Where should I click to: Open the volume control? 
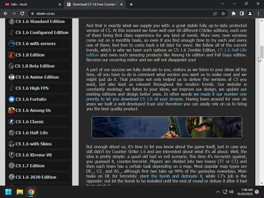point(231,192)
